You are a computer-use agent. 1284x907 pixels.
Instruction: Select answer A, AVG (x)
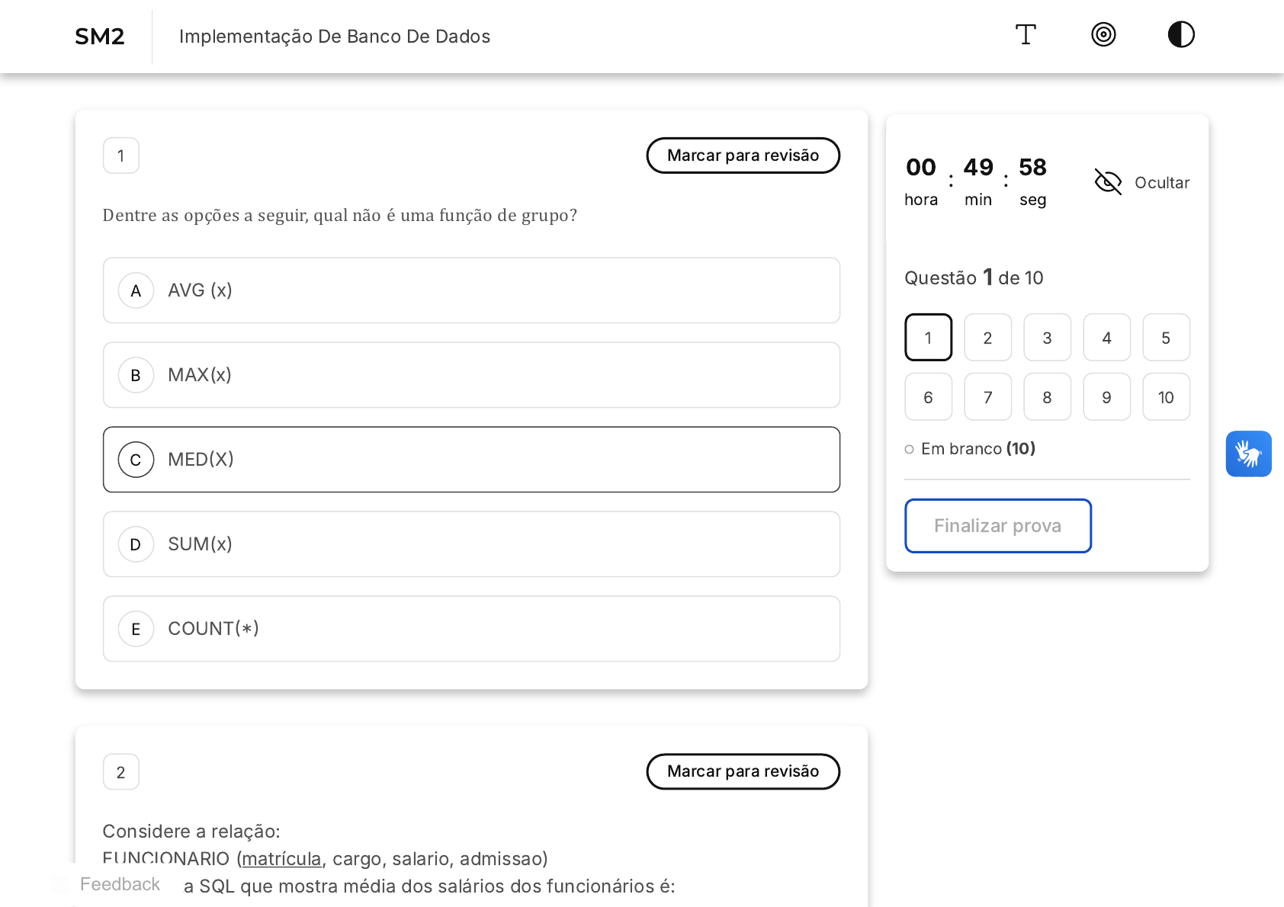471,290
